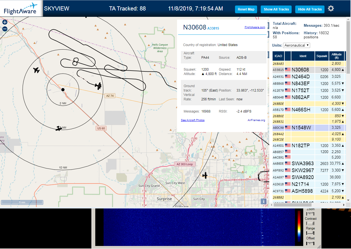Sort table by ICAO column
The width and height of the screenshot is (351, 249).
278,56
